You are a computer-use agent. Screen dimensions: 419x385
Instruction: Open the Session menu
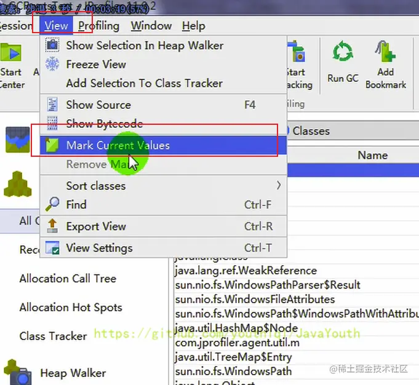coord(16,26)
